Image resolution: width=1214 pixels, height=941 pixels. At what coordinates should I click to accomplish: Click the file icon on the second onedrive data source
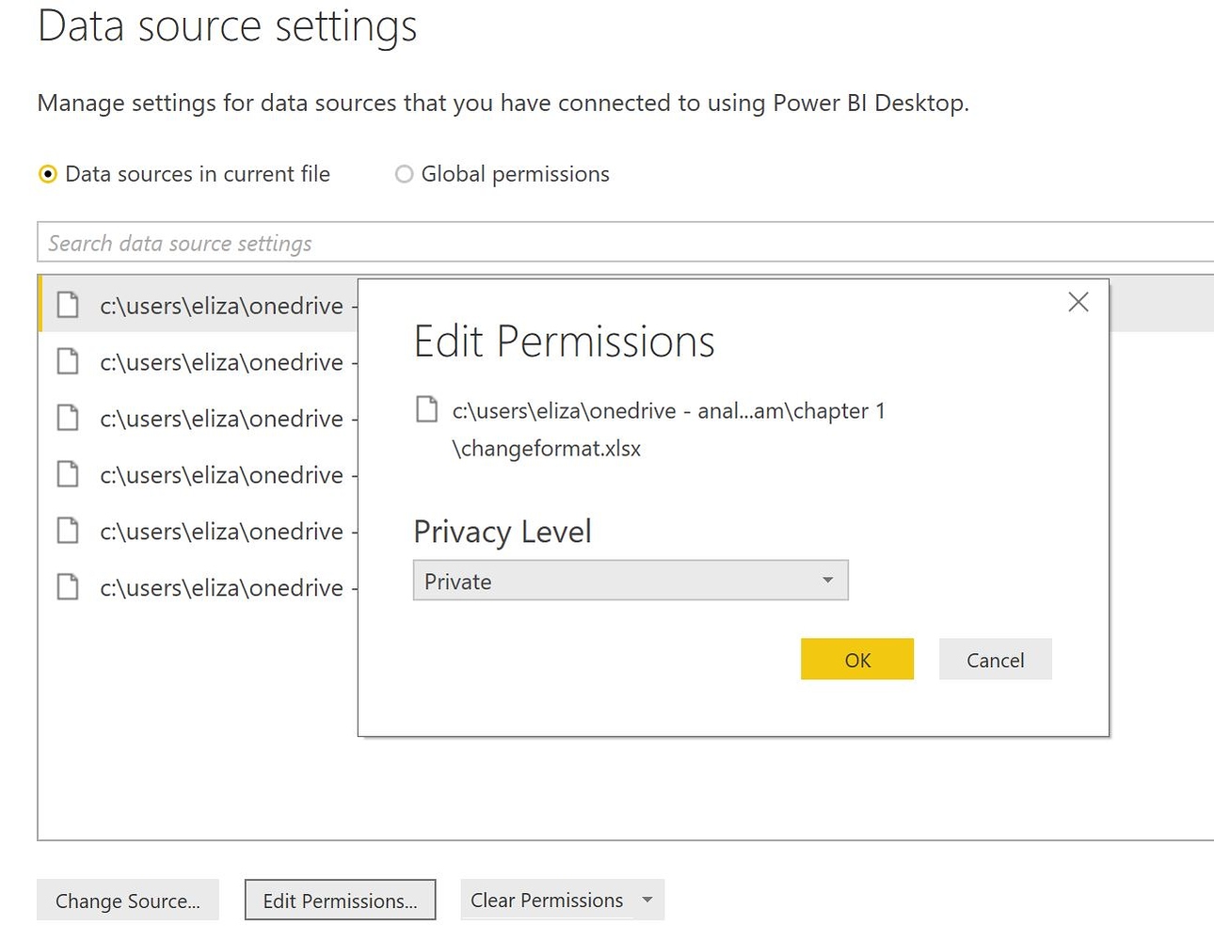point(67,361)
